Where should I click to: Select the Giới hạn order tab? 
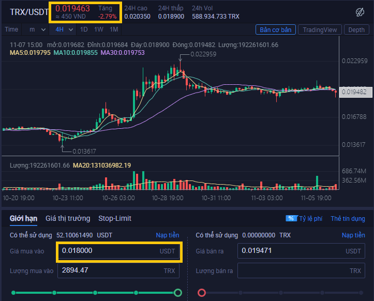(23, 218)
